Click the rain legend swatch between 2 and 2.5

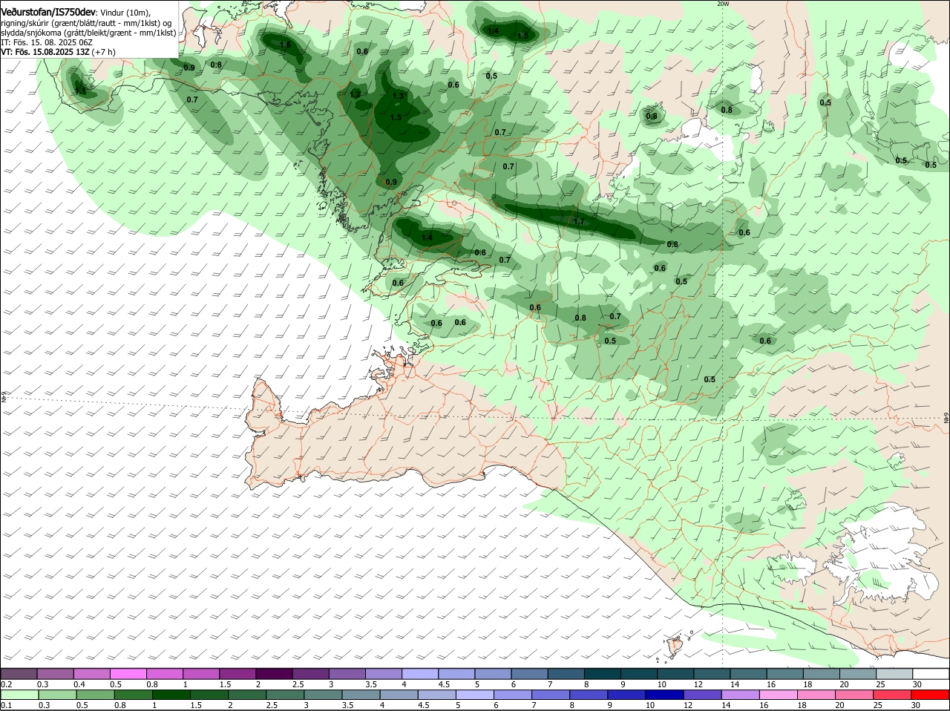[x=248, y=695]
